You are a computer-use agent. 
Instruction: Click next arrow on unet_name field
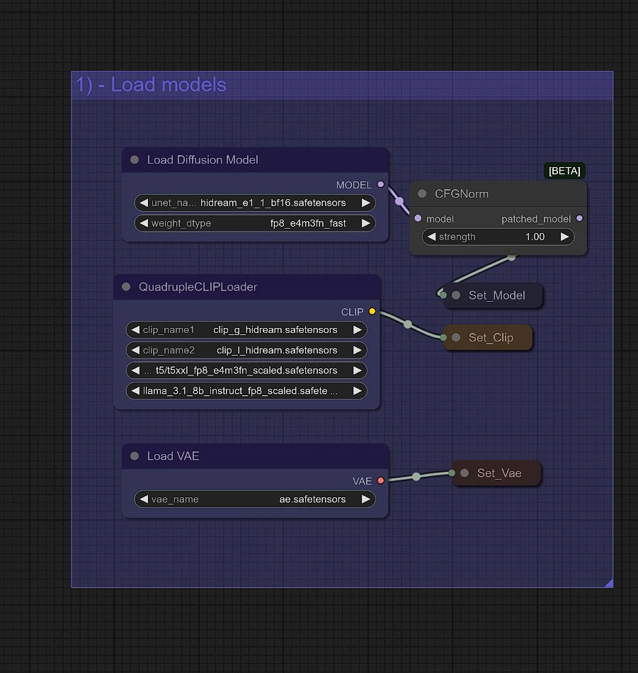tap(365, 203)
